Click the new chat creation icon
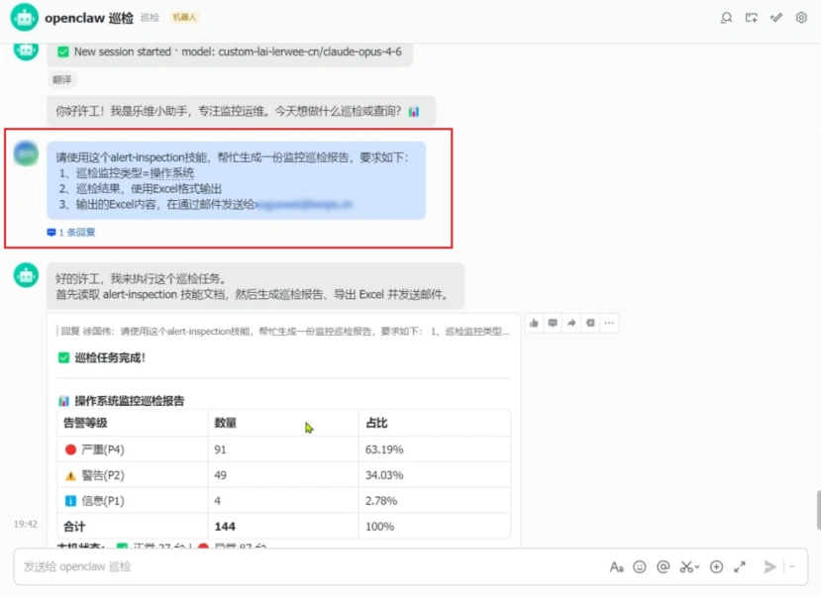This screenshot has width=822, height=597. (x=752, y=18)
